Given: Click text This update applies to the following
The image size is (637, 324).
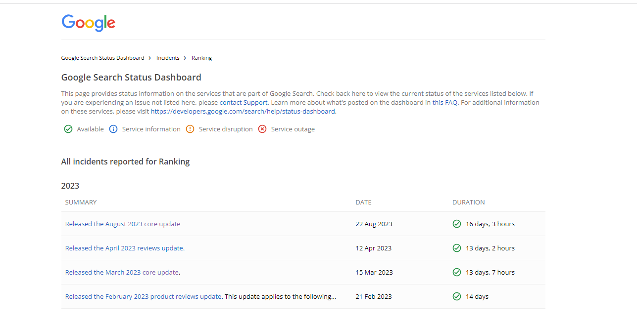Looking at the screenshot, I should (281, 296).
